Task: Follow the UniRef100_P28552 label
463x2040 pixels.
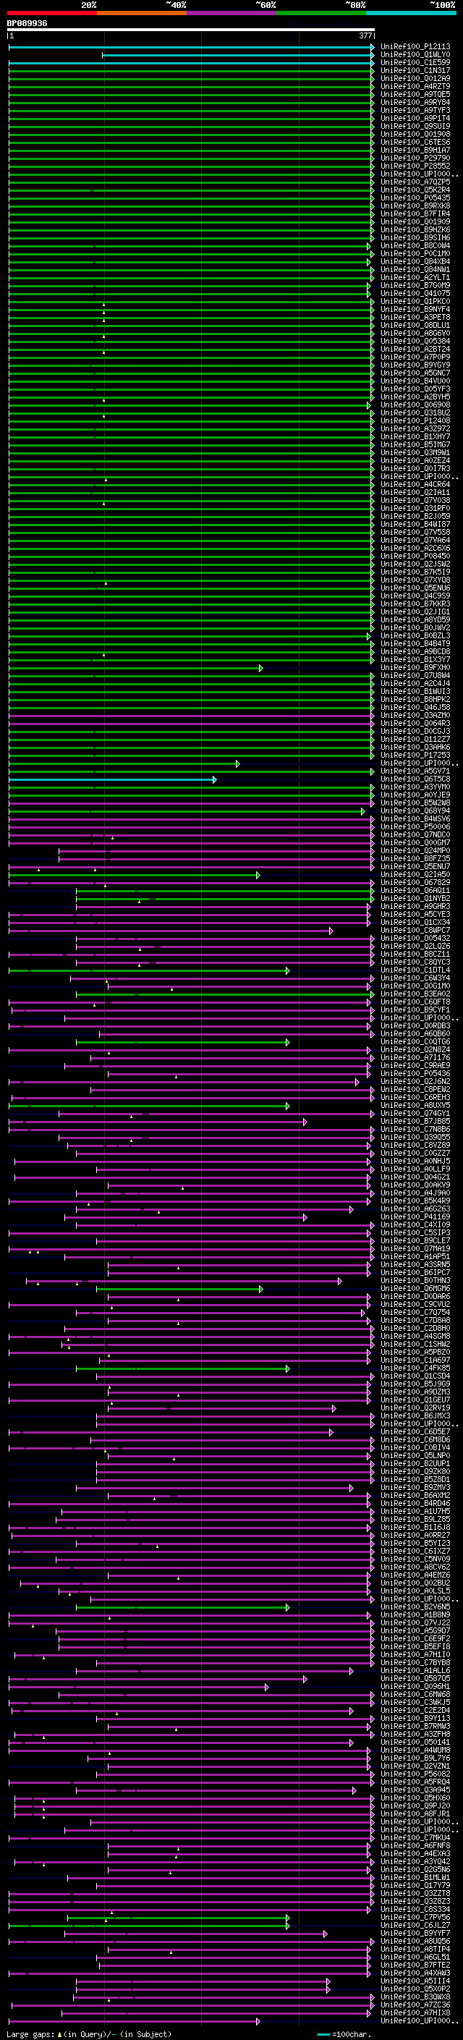Action: click(x=415, y=166)
